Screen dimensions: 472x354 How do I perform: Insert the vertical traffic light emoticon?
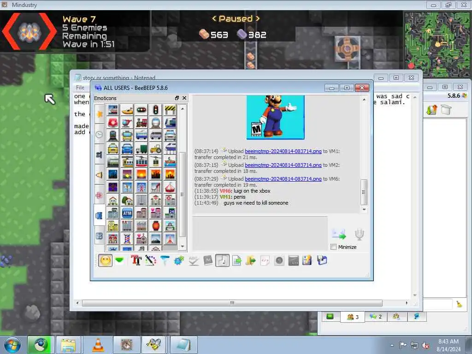tap(156, 110)
